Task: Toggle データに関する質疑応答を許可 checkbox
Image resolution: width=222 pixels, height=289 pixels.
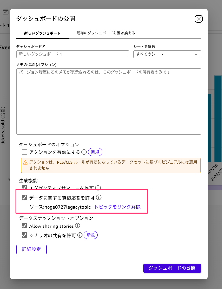Action: 24,198
